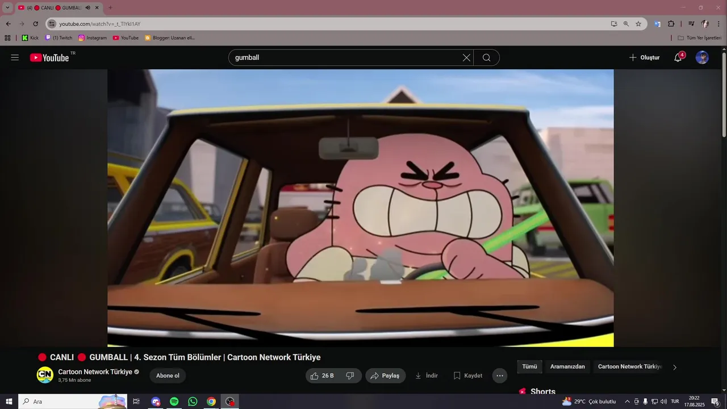Clear the gumball search text
The width and height of the screenshot is (727, 409).
click(x=466, y=57)
